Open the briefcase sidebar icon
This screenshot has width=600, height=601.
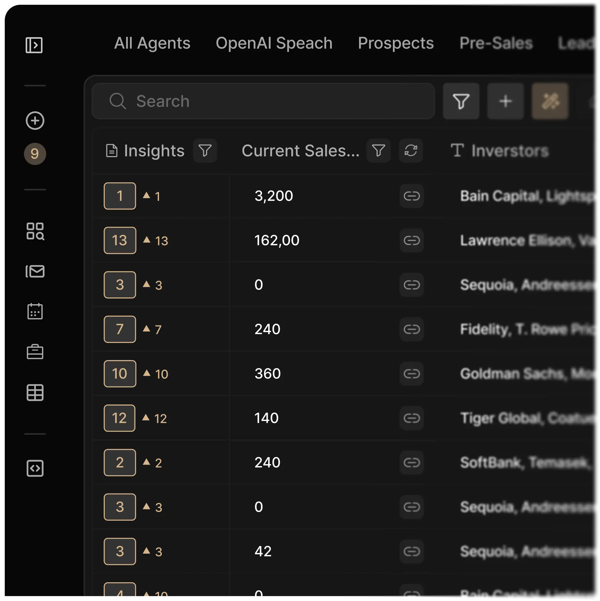coord(35,352)
